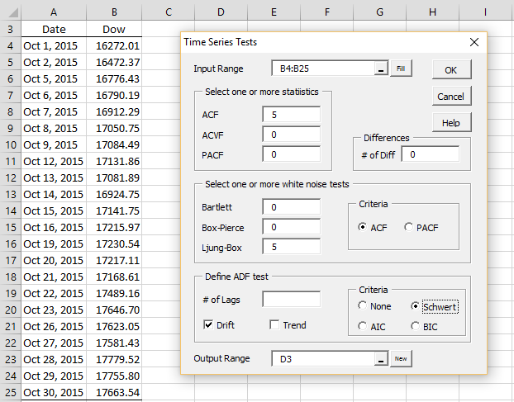This screenshot has width=514, height=402.
Task: Click cell value 17081.89
Action: click(x=114, y=177)
